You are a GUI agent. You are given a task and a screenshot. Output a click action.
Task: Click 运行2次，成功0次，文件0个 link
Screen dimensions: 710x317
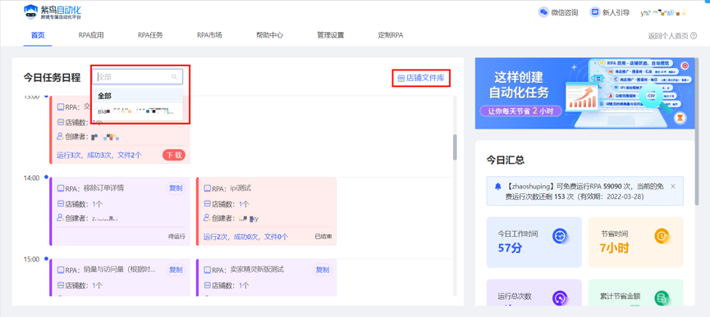[x=245, y=236]
